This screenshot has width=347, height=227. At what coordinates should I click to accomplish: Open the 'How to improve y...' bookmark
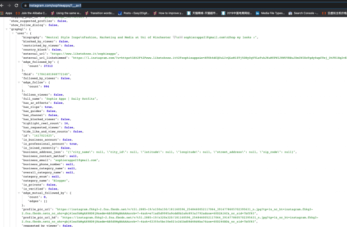tap(168, 13)
